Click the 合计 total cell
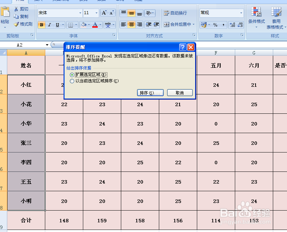This screenshot has height=232, width=287. tap(26, 220)
